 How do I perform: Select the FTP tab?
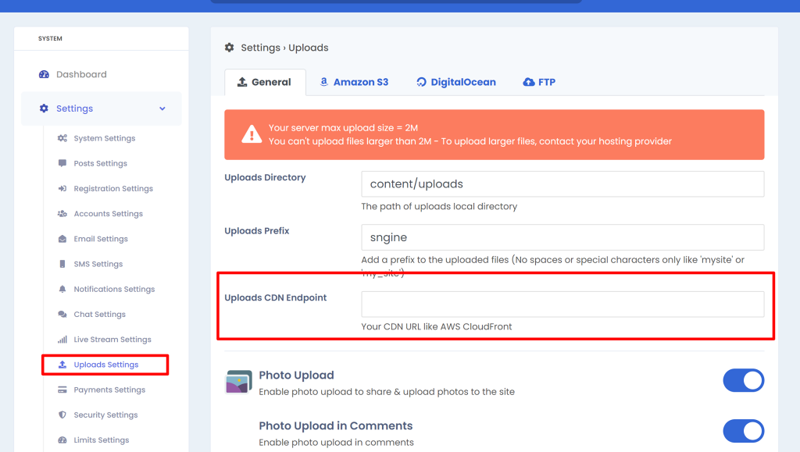[x=539, y=82]
